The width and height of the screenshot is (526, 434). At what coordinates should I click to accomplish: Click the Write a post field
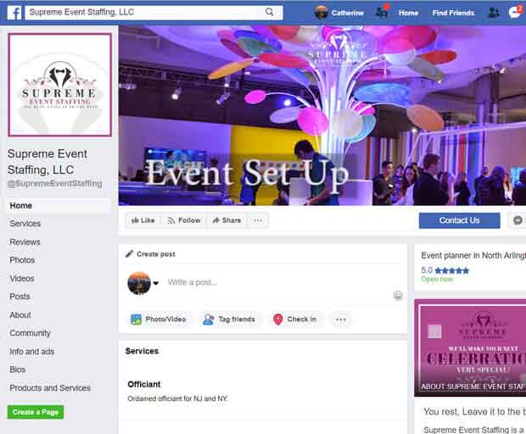[278, 282]
